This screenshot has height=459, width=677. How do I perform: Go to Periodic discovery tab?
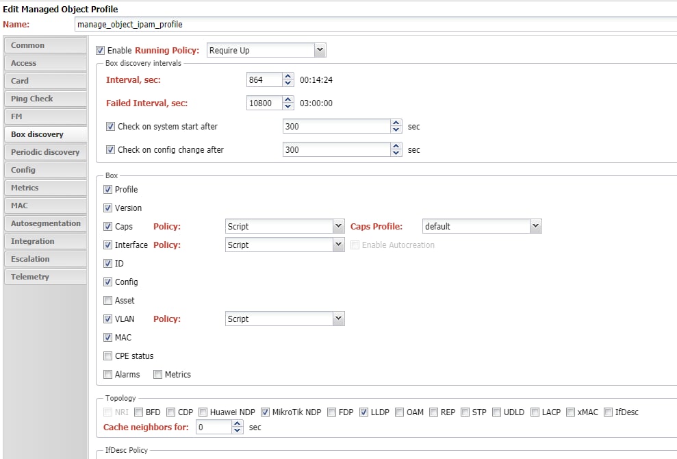point(45,152)
